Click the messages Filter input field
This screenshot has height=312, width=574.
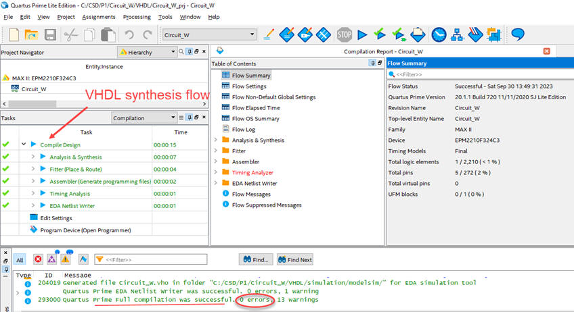click(151, 259)
